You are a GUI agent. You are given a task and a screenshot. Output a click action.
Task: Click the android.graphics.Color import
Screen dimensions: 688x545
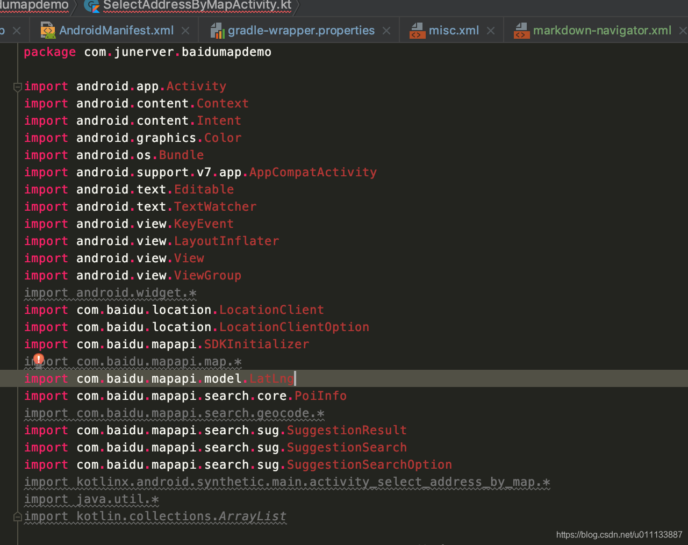(x=133, y=138)
